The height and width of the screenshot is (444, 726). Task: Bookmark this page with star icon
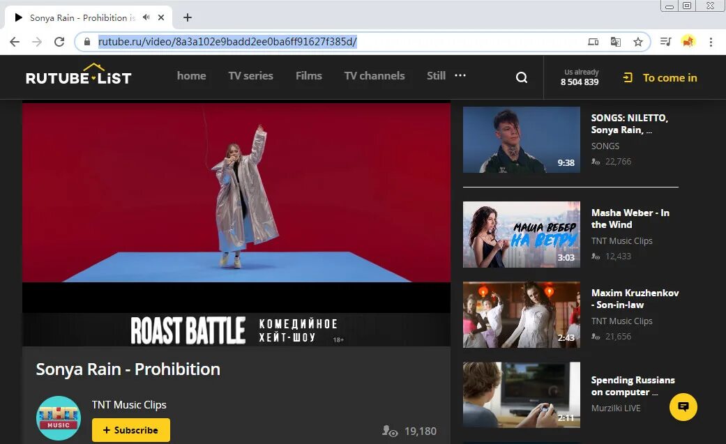[x=638, y=42]
